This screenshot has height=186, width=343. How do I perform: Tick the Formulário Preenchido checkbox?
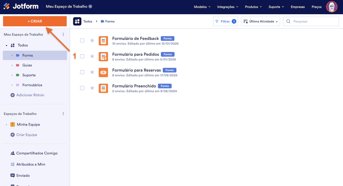coord(82,88)
